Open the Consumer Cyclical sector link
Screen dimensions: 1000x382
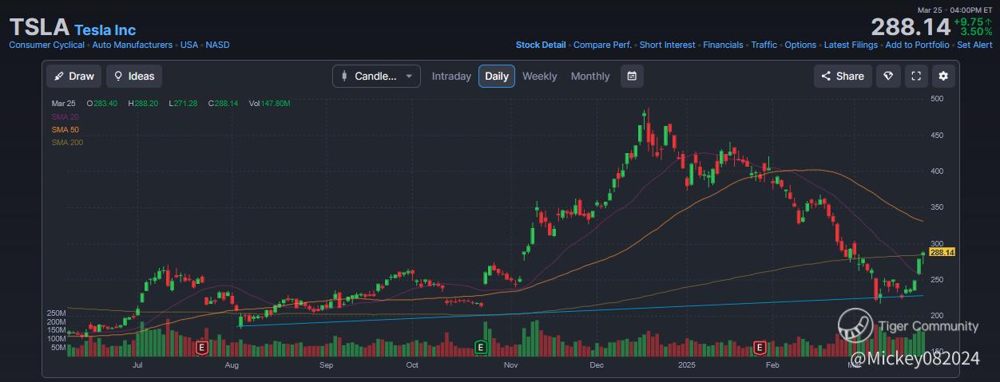[46, 45]
